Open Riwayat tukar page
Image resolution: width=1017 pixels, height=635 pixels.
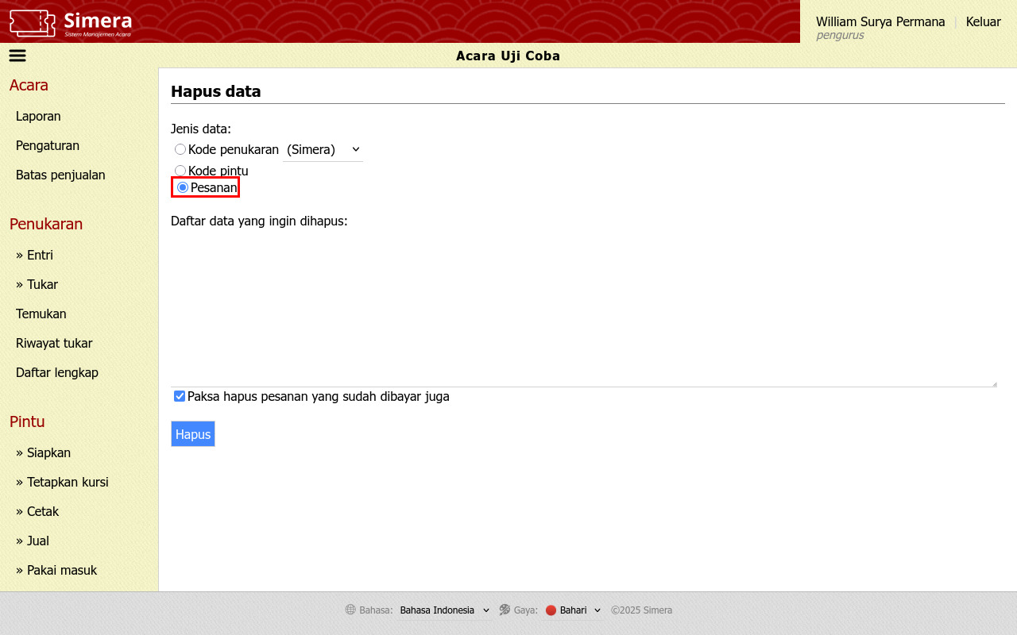coord(54,343)
